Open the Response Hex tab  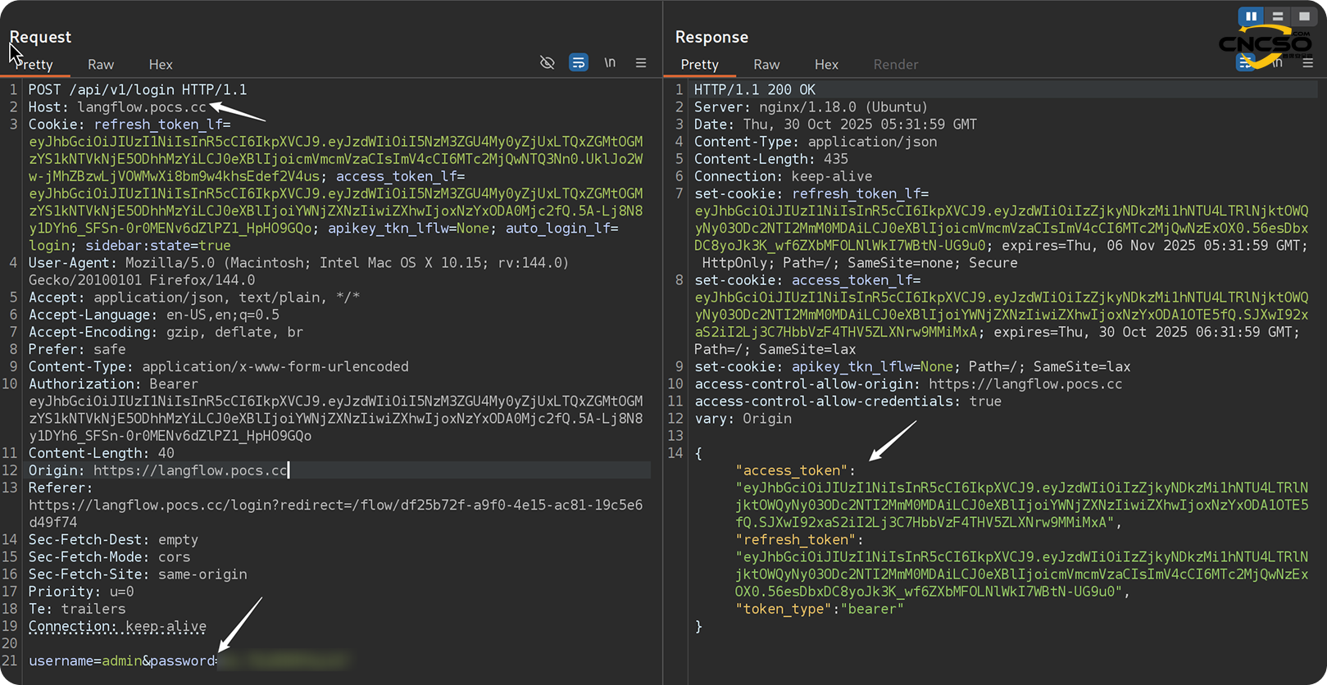(x=826, y=64)
